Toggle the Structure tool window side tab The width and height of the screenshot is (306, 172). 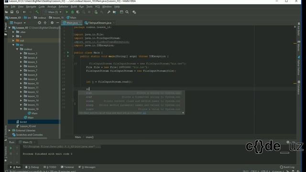click(x=6, y=133)
